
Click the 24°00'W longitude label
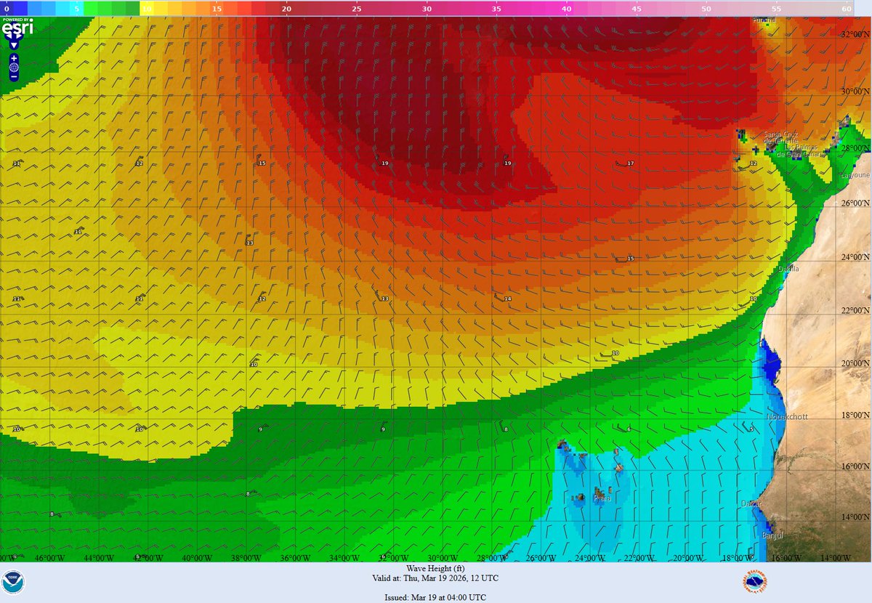point(590,557)
